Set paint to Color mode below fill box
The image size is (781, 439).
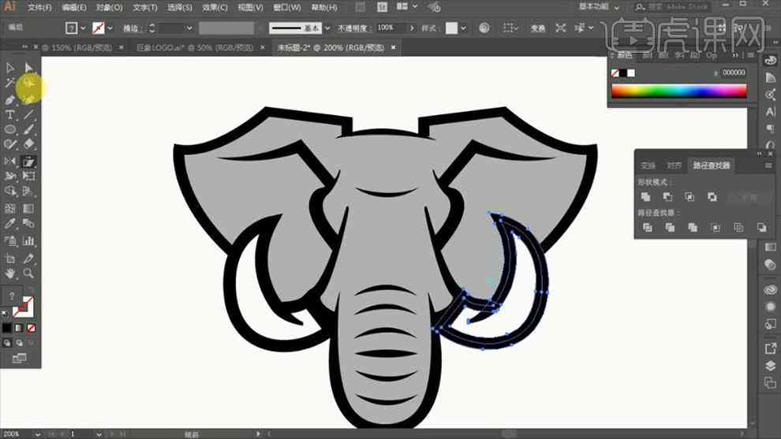click(6, 328)
